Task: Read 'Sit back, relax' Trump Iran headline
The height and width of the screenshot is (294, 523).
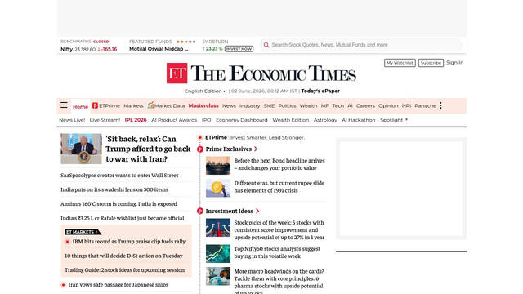Action: (x=148, y=149)
